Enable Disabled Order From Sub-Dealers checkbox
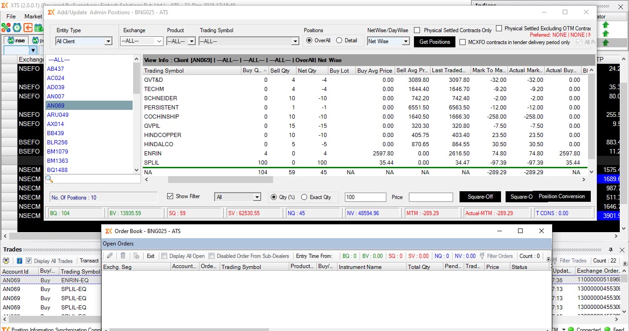Viewport: 629px width, 331px height. 212,256
